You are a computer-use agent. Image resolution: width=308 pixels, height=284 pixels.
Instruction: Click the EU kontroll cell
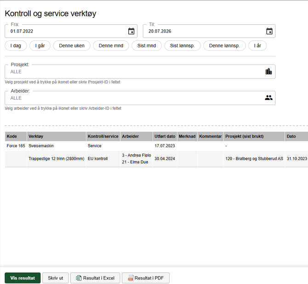(103, 159)
